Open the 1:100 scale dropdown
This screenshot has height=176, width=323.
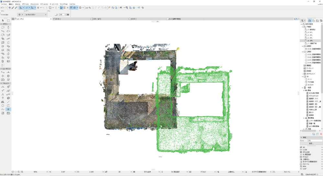tap(91, 172)
